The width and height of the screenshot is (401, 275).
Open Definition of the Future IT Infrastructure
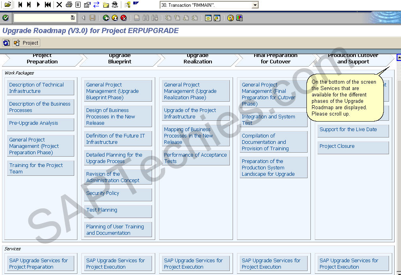(118, 139)
